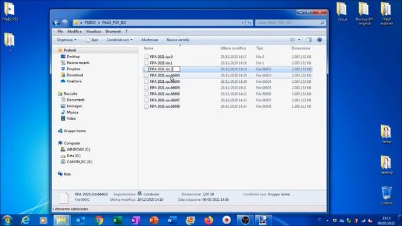This screenshot has height=226, width=402.
Task: Open CANON_DC (G:) drive
Action: click(x=80, y=162)
